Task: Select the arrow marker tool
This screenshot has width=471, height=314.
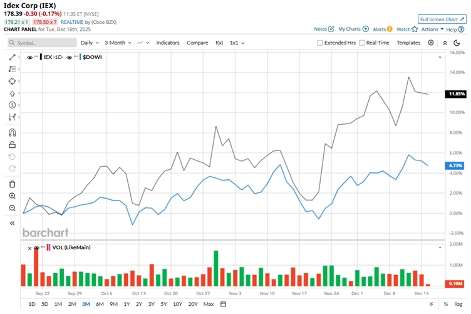Action: 12,93
